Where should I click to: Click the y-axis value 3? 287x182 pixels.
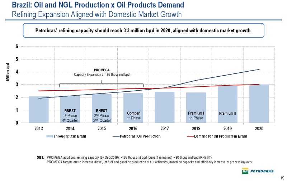(17, 85)
